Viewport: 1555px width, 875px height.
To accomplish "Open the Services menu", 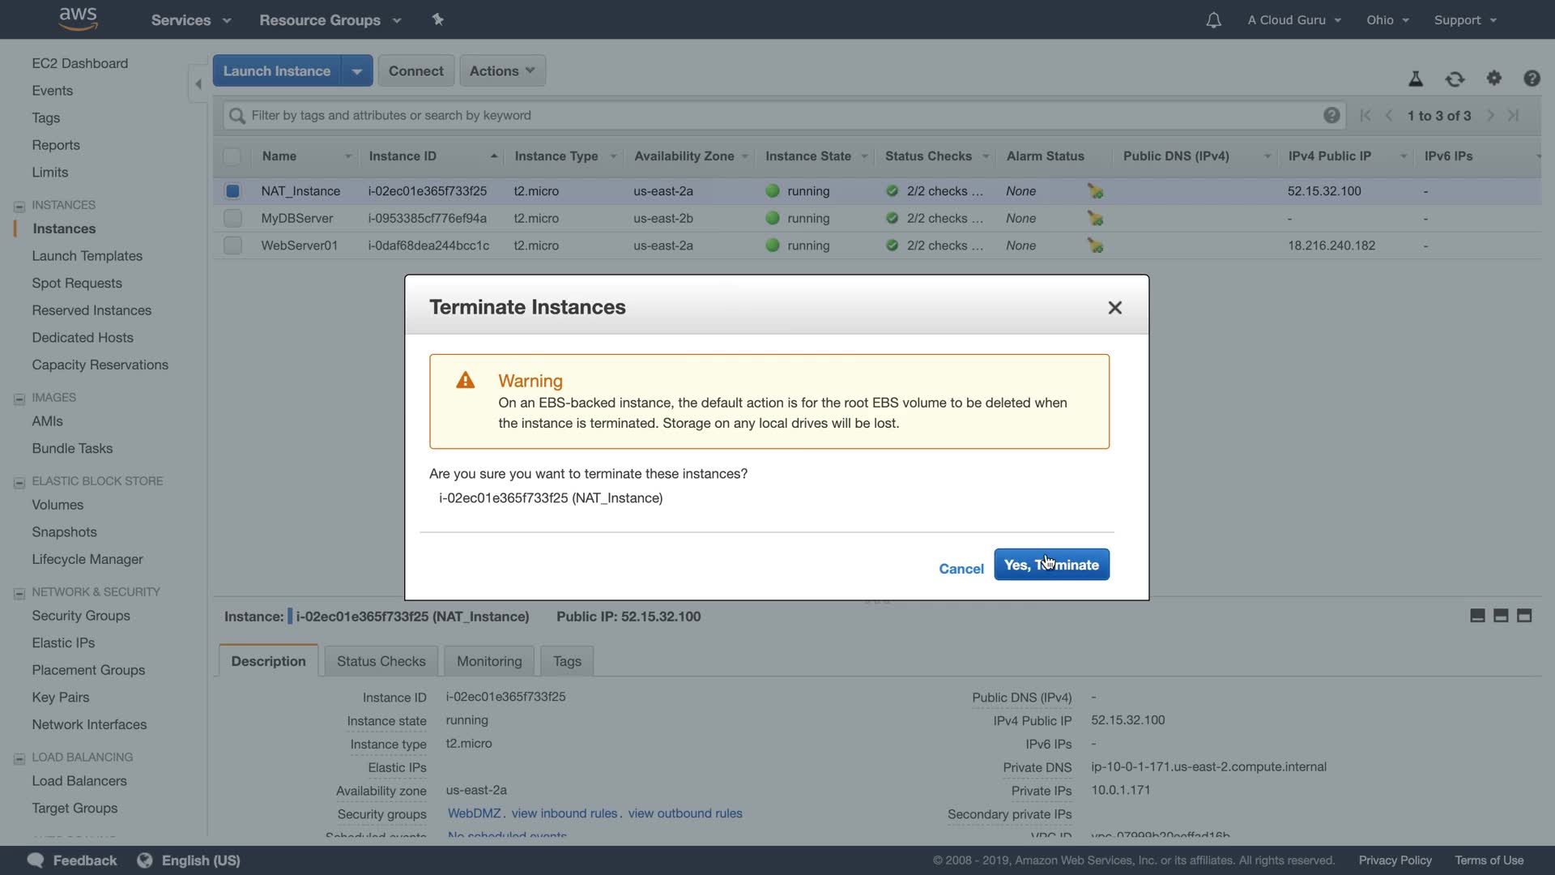I will click(190, 20).
